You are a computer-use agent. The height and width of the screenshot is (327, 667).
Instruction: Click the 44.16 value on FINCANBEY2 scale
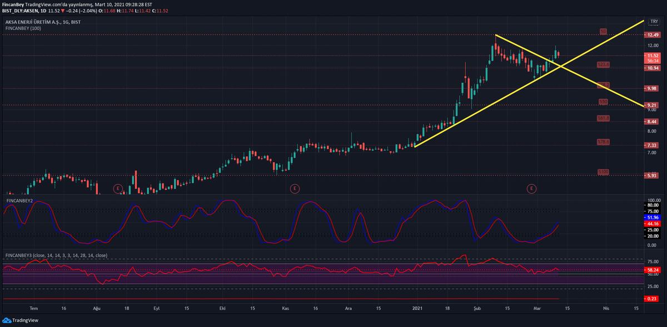[x=651, y=224]
